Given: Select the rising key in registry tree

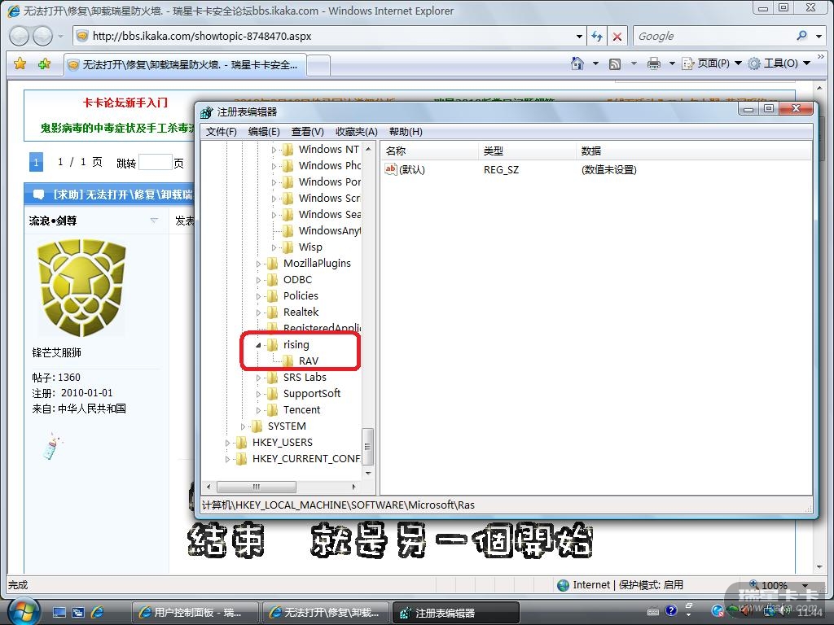Looking at the screenshot, I should tap(296, 344).
